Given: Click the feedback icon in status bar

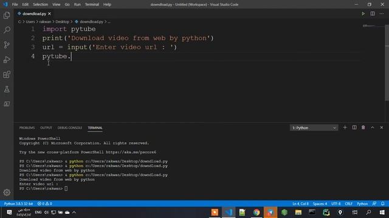Looking at the screenshot, I should pyautogui.click(x=374, y=203).
